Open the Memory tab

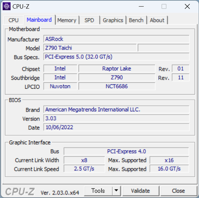click(67, 20)
